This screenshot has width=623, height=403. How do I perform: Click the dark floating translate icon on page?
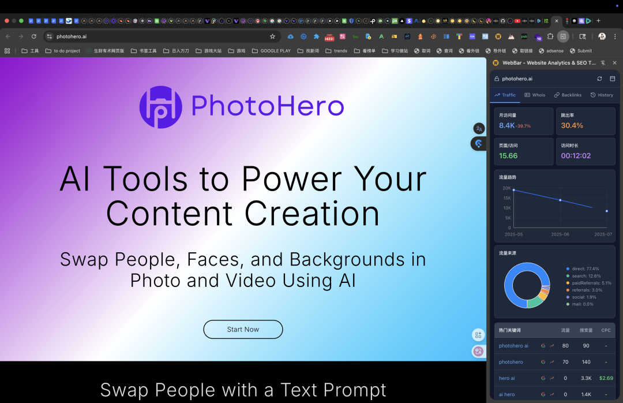479,129
